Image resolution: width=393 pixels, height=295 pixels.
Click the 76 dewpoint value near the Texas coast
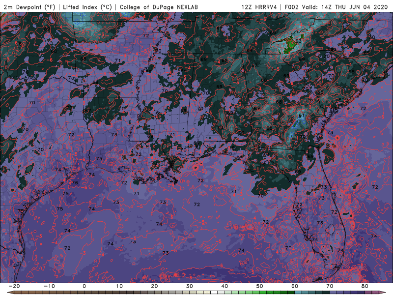click(75, 182)
